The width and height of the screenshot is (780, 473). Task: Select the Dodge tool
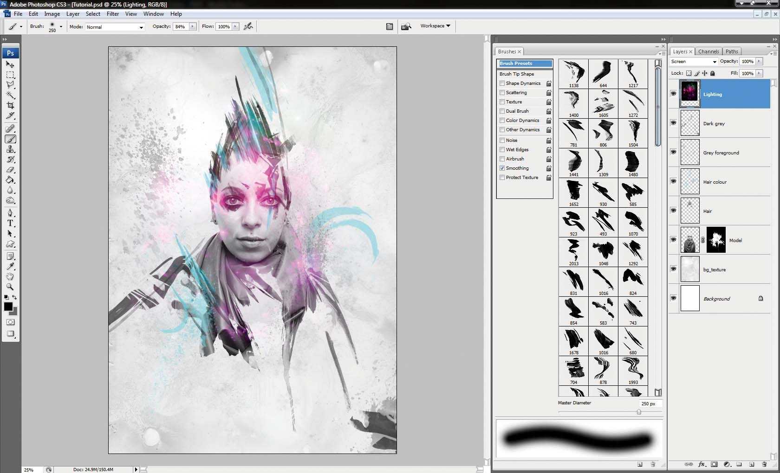point(10,200)
